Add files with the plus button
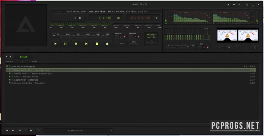The image size is (264, 136). [x=7, y=130]
